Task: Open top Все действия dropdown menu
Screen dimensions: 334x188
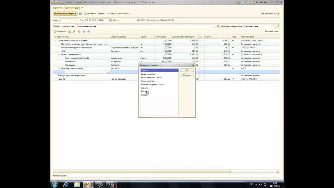Action: (267, 14)
